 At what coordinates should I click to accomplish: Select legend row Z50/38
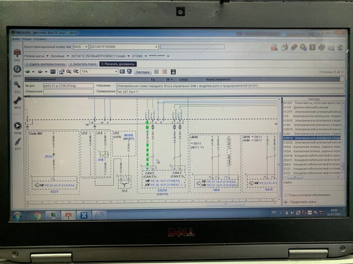point(312,156)
